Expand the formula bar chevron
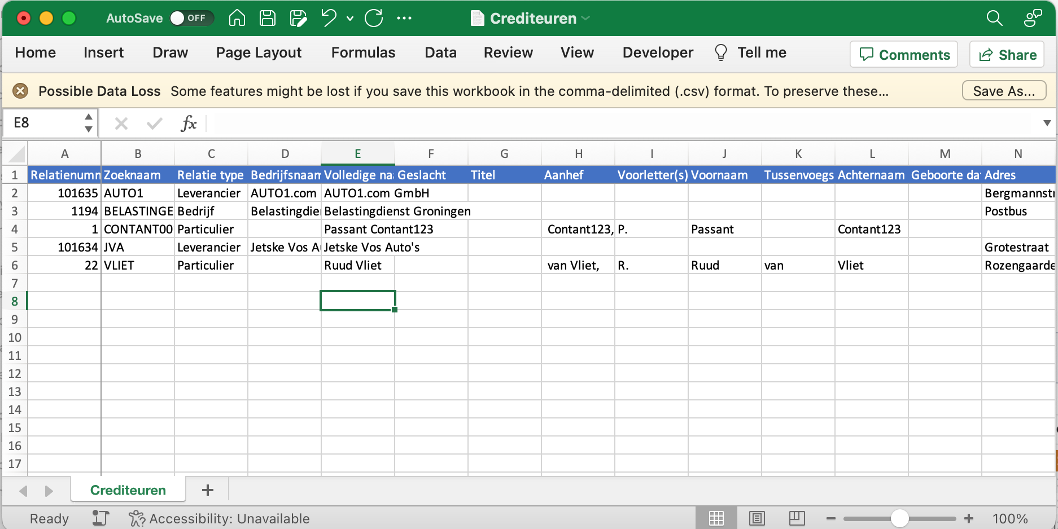Image resolution: width=1058 pixels, height=529 pixels. tap(1047, 123)
